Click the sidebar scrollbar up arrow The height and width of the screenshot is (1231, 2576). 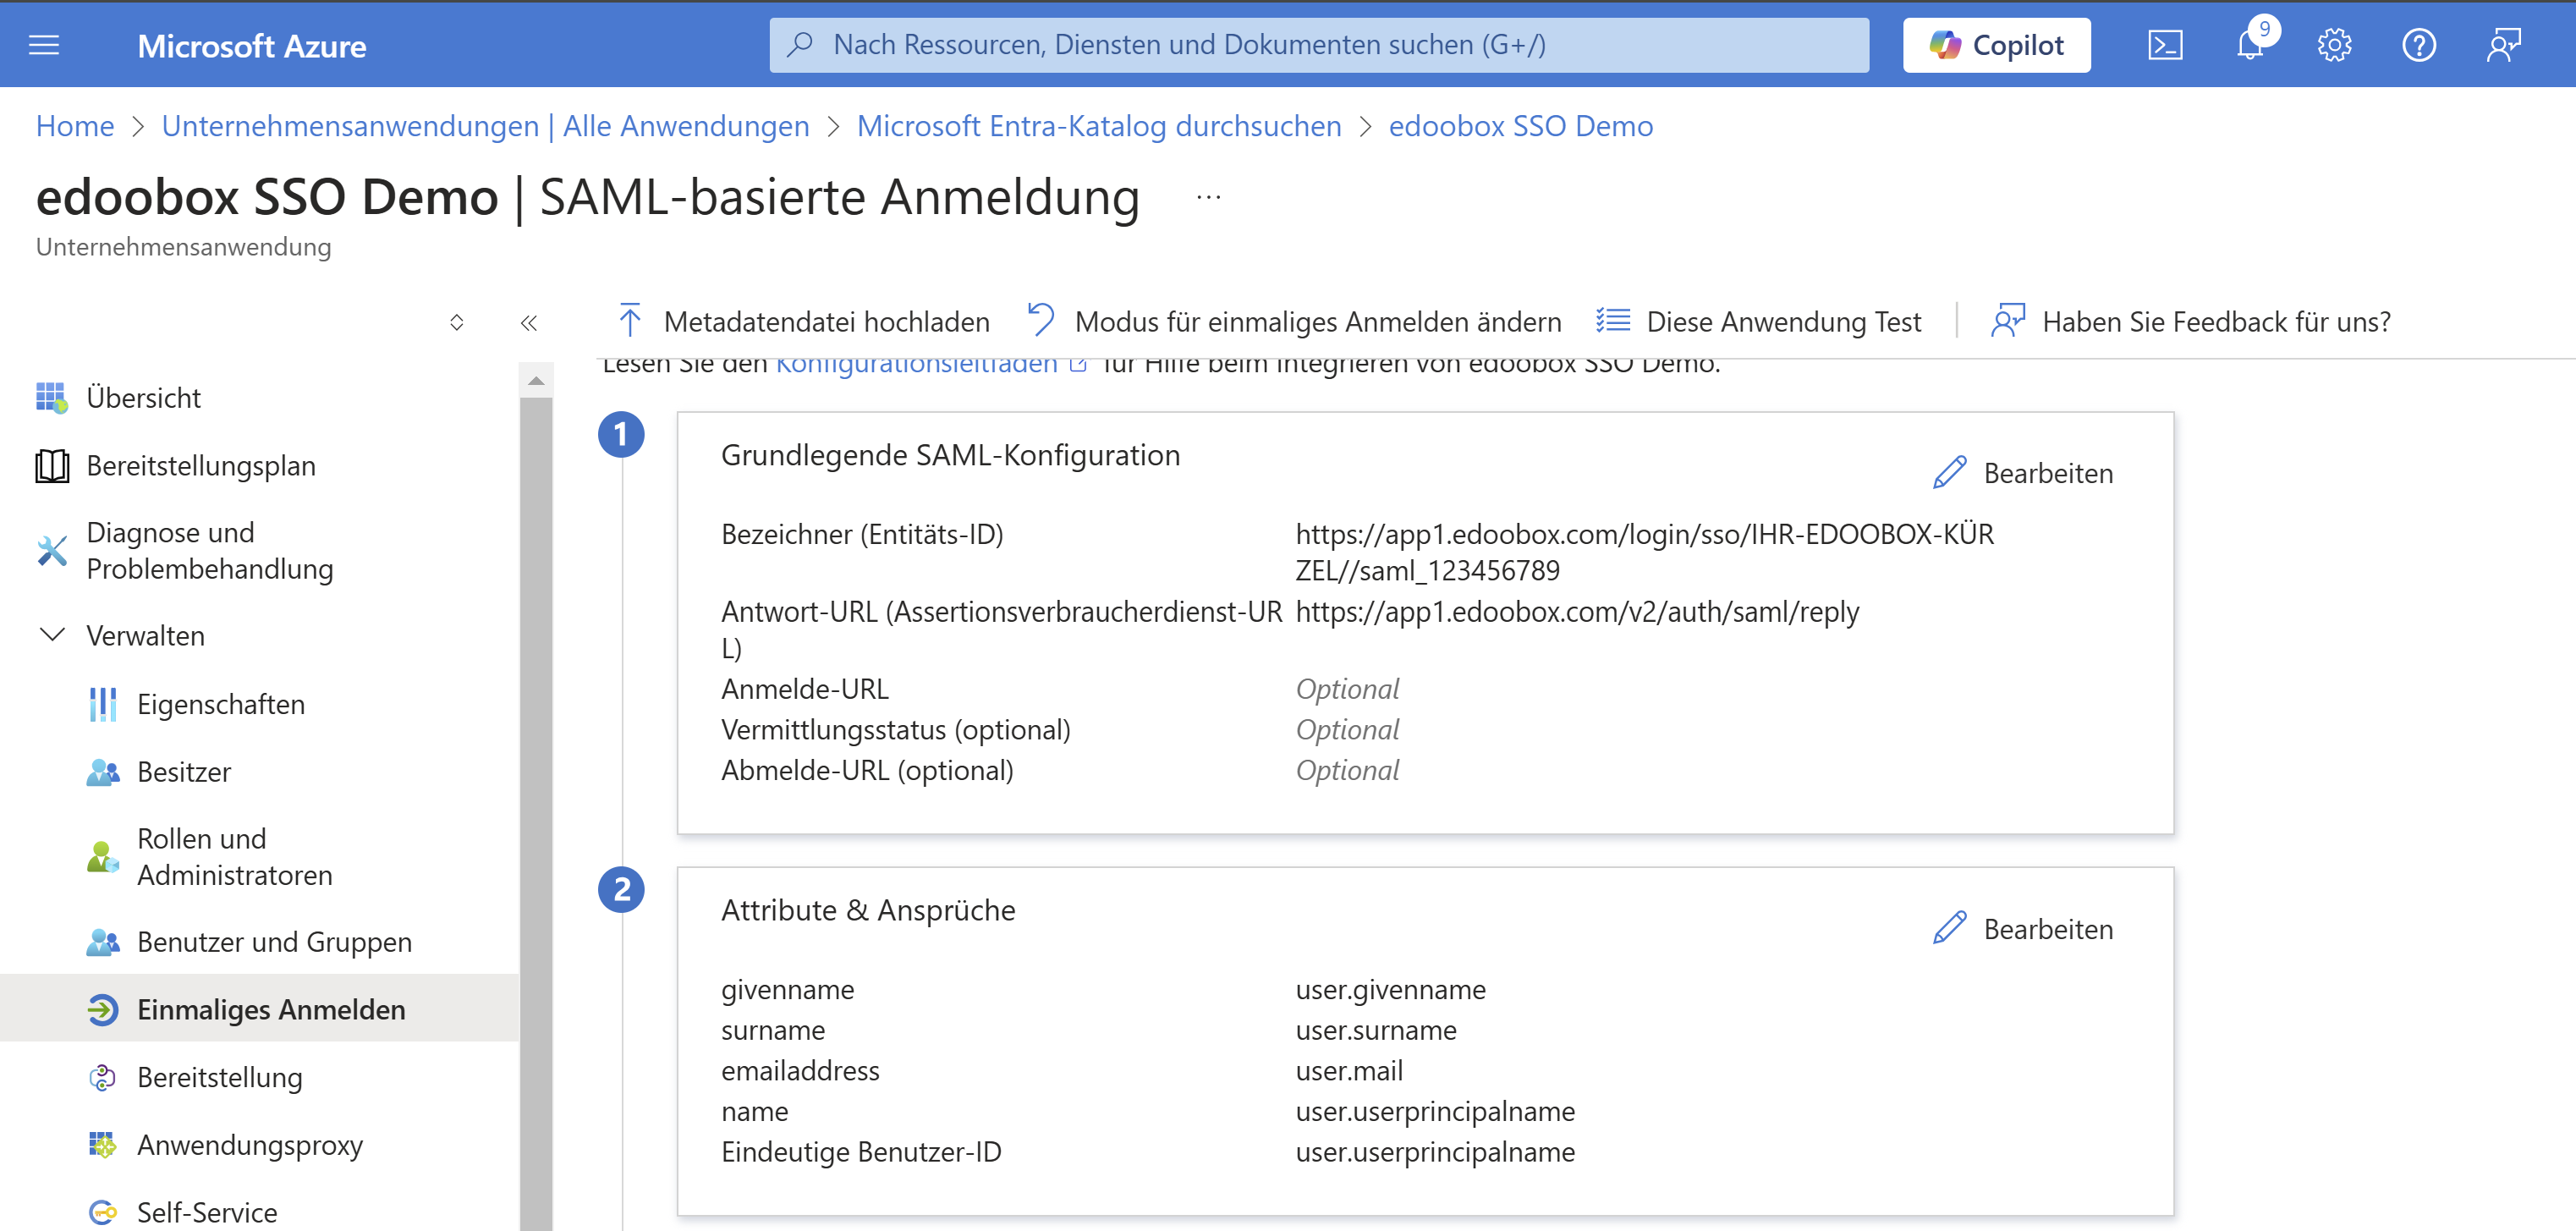pyautogui.click(x=536, y=381)
